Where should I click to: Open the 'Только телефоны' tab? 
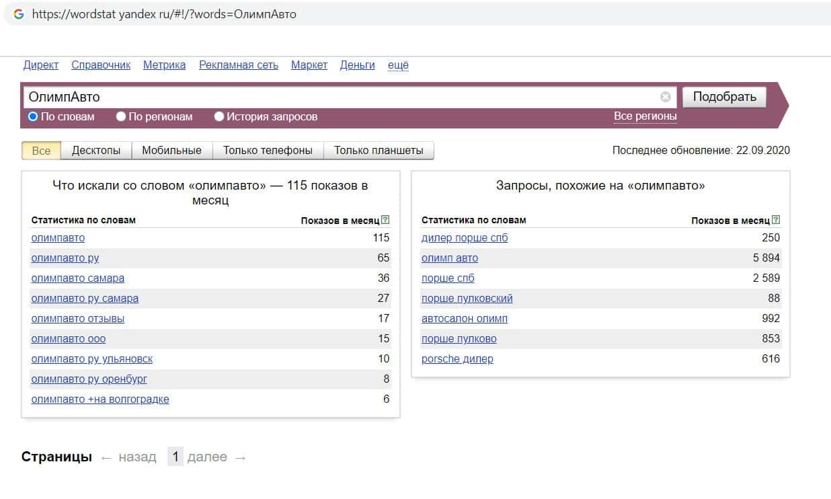[268, 151]
